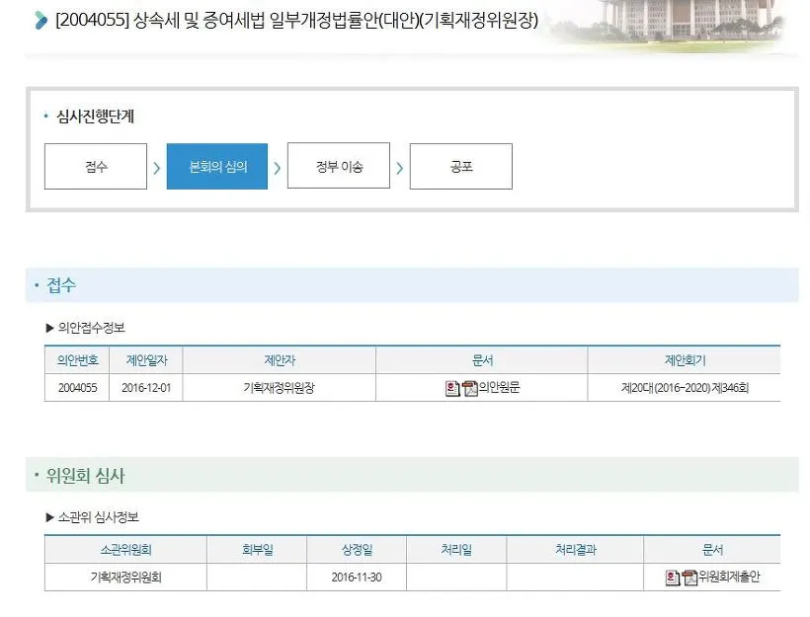The height and width of the screenshot is (617, 810).
Task: Select the 접수 stage box
Action: [96, 166]
